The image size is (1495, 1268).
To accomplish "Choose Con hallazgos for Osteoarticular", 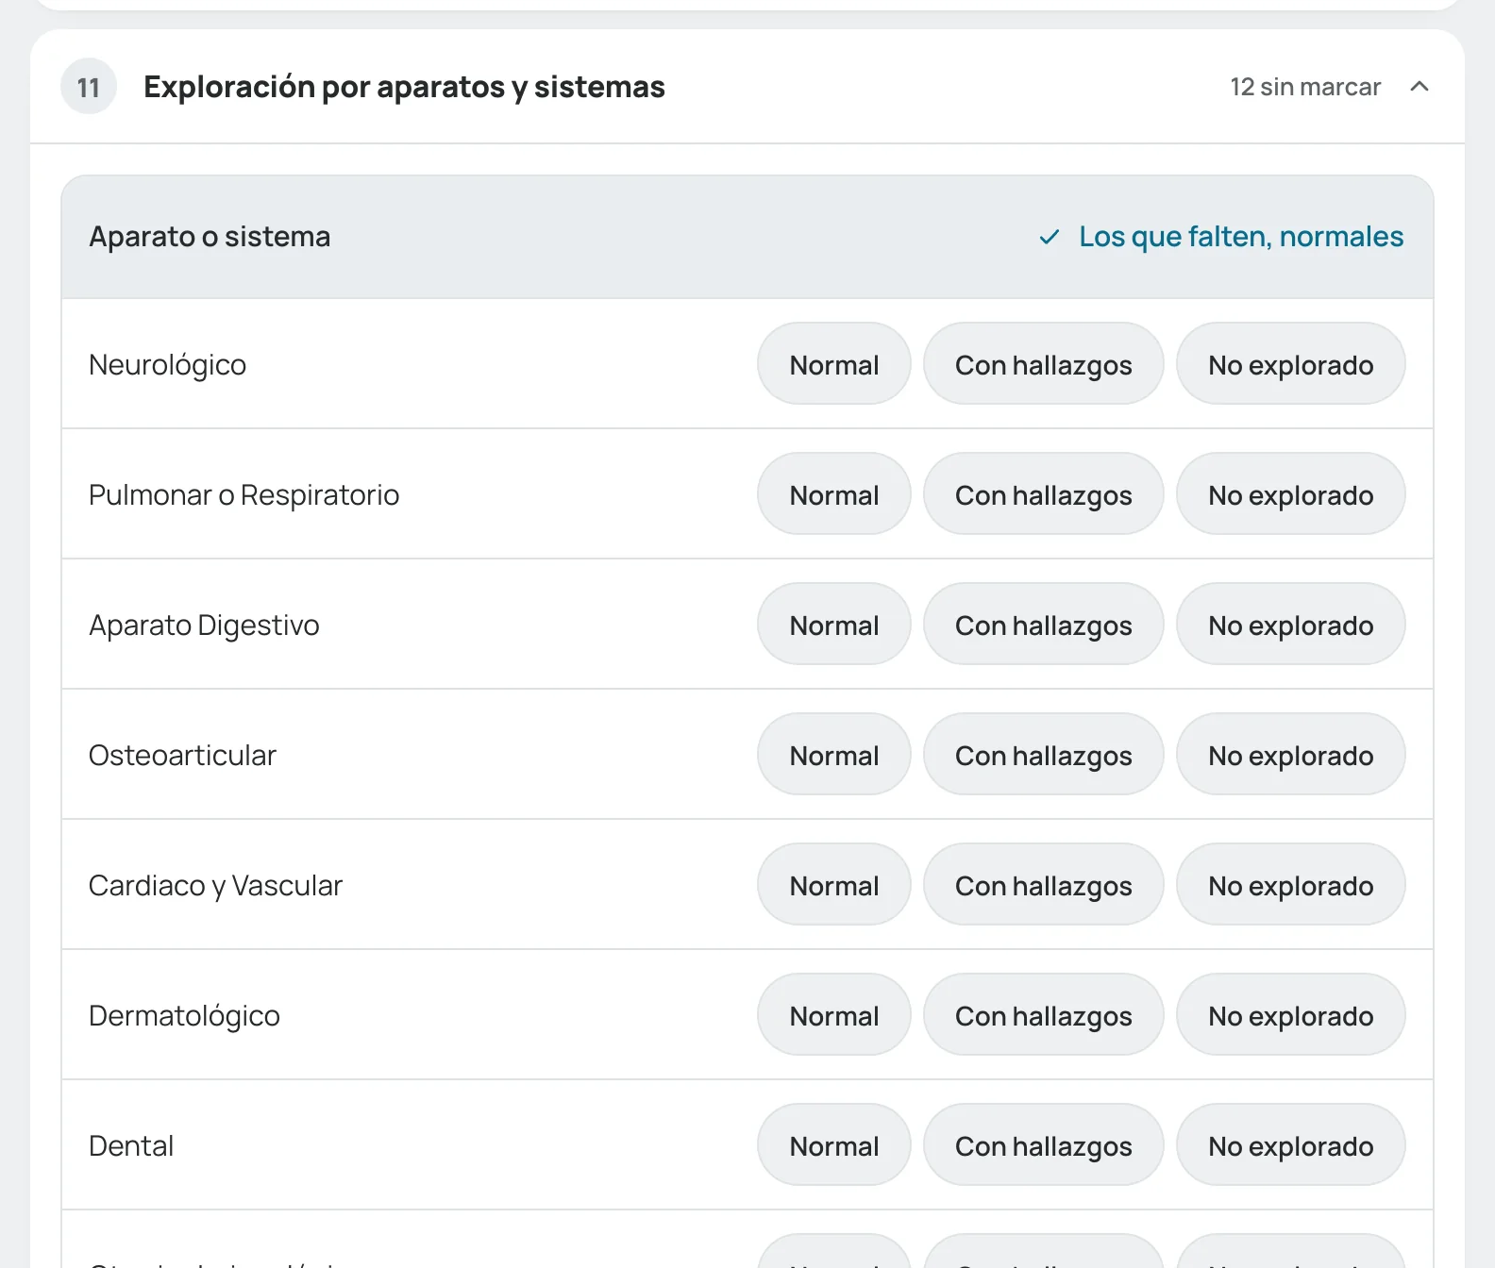I will (1044, 755).
